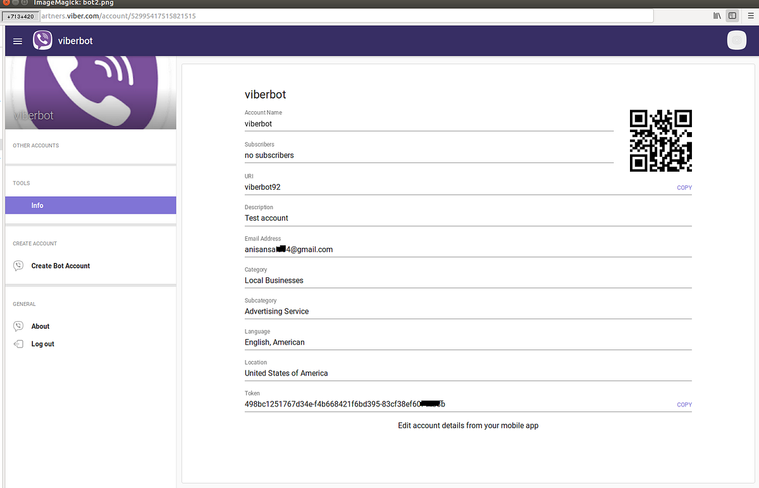Open Create Bot Account
The image size is (759, 488).
pos(61,266)
